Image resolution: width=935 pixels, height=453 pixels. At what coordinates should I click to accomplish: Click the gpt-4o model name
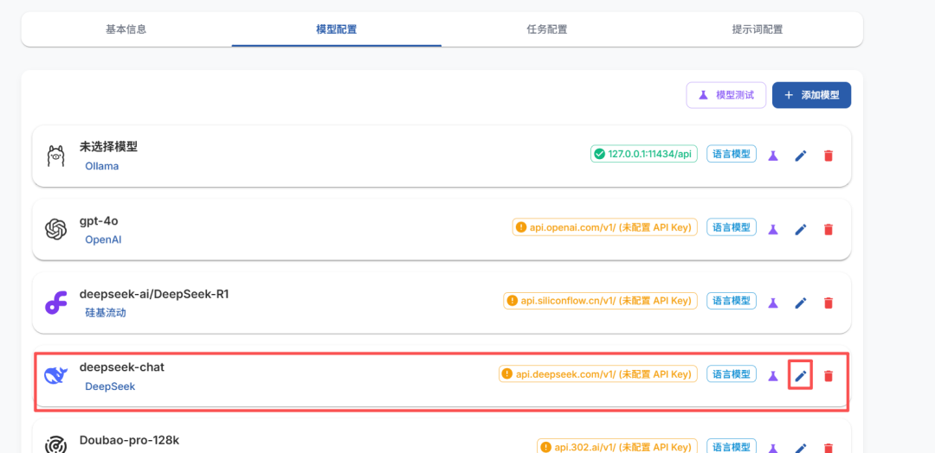click(99, 220)
